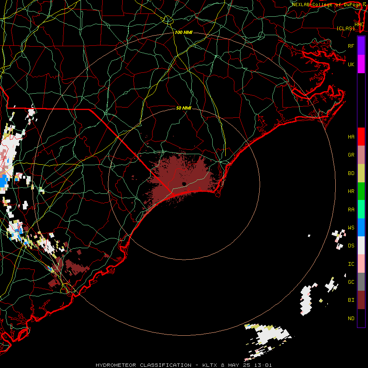This screenshot has height=368, width=368.
Task: Click the [CLAS] label
Action: point(346,28)
